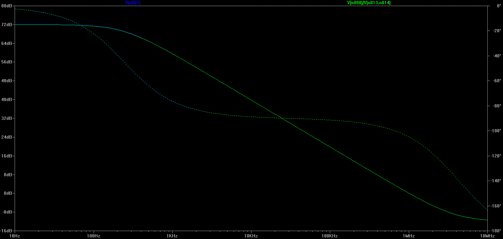Click the 48dB magnitude axis label
Screen dimensions: 503x239
point(7,81)
